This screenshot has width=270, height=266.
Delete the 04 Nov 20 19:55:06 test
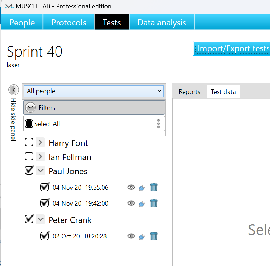pyautogui.click(x=154, y=187)
